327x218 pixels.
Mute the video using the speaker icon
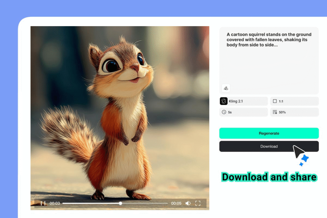coord(188,203)
